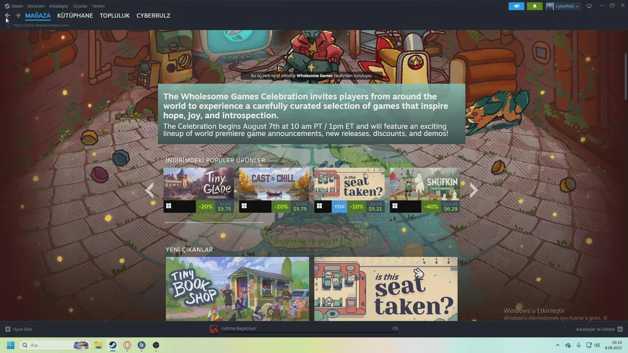
Task: Click the downloading game icon in status bar
Action: 214,329
